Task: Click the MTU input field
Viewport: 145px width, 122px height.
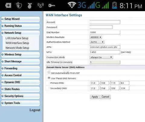Action: click(105, 52)
